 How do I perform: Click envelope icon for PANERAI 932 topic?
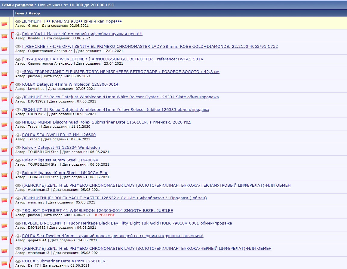point(5,23)
